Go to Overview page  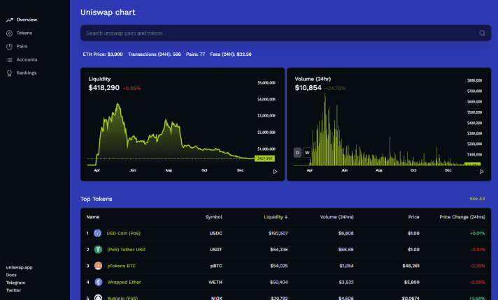27,20
